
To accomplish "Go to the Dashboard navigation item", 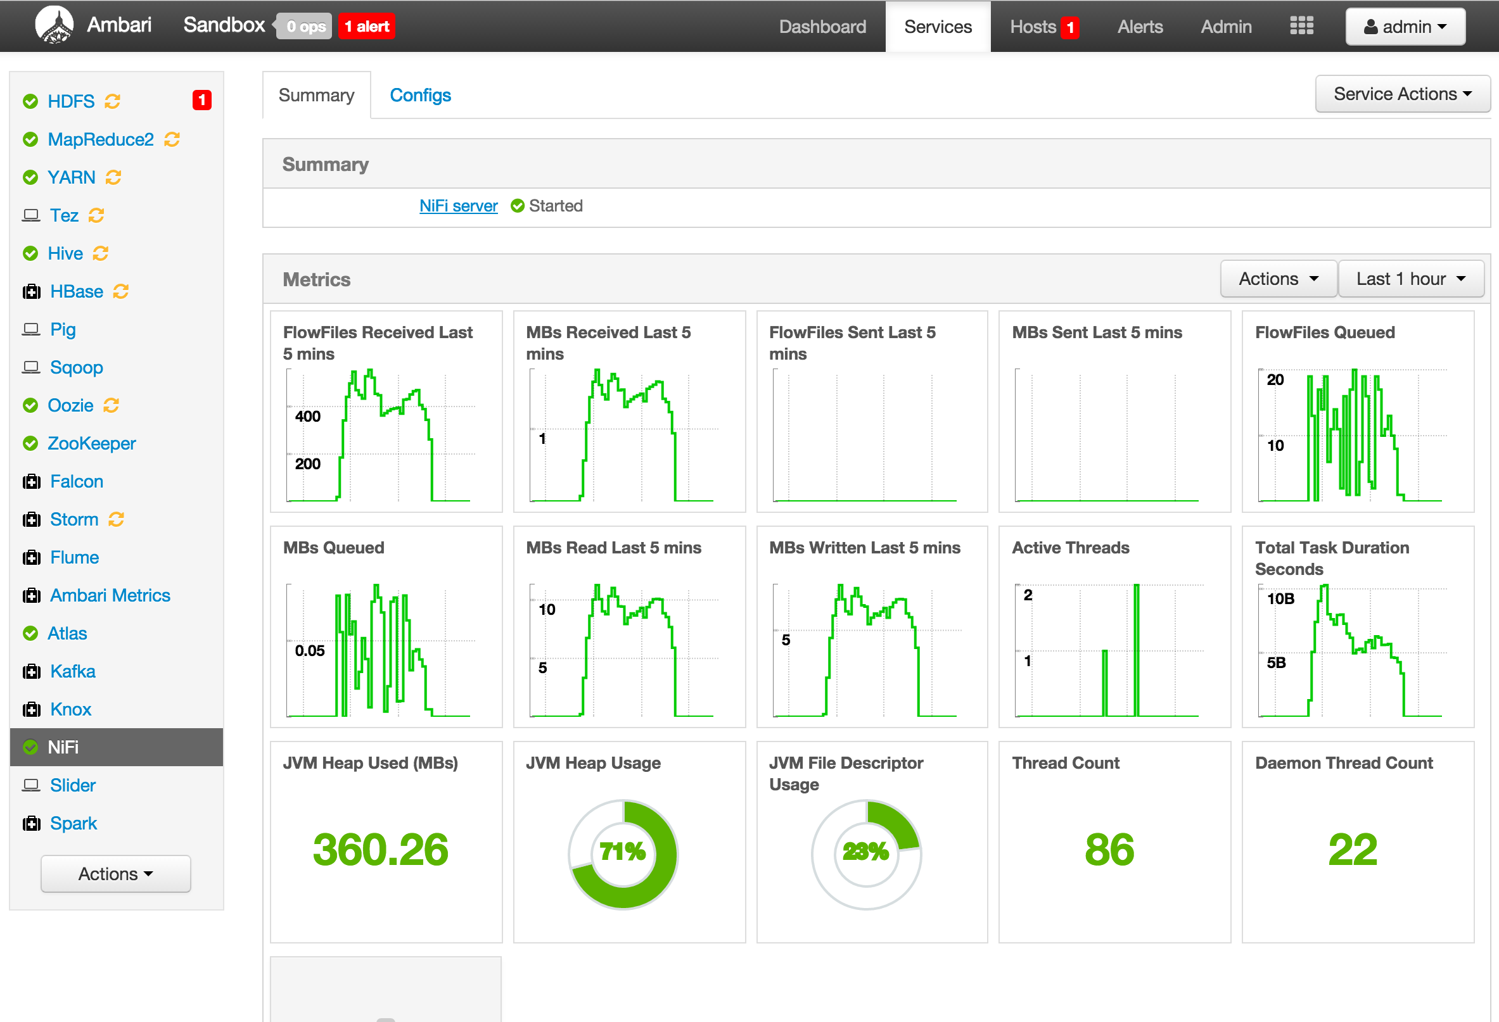I will coord(822,27).
